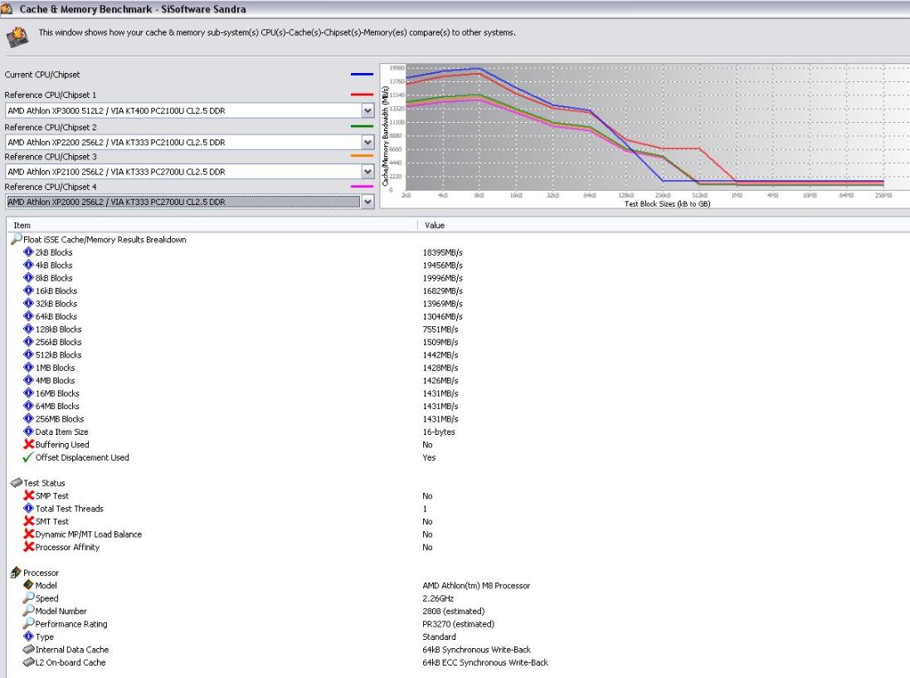Select the 16-bytes value

439,432
